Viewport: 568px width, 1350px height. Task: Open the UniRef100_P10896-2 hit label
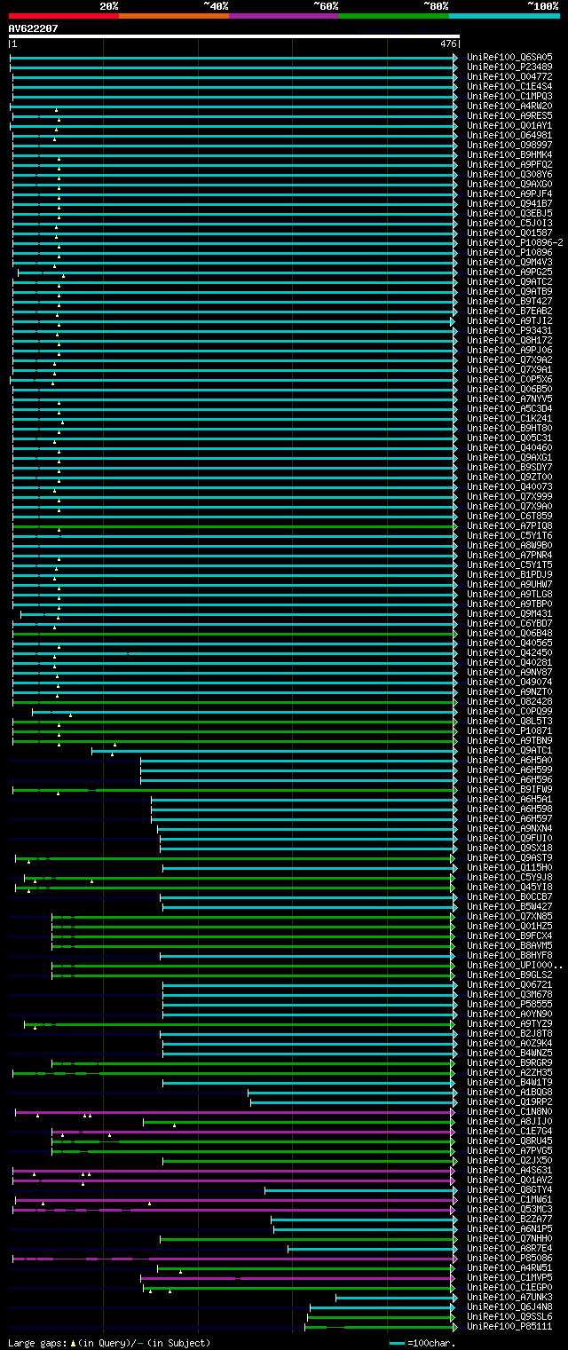(515, 243)
